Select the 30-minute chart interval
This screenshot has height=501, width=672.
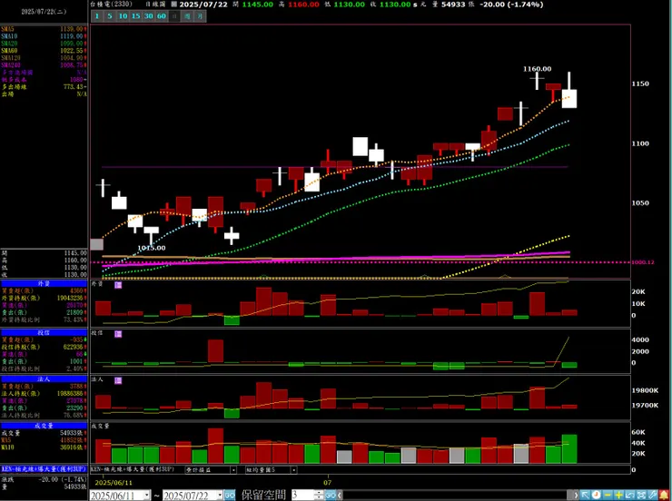pos(149,16)
